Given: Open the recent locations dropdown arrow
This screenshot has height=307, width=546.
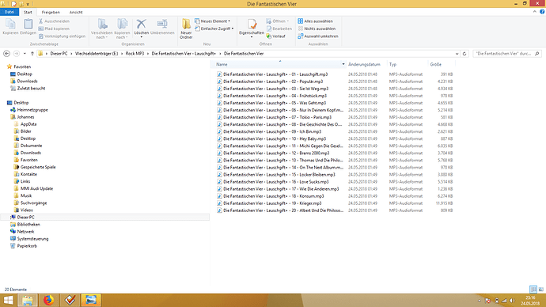Looking at the screenshot, I should (x=25, y=54).
